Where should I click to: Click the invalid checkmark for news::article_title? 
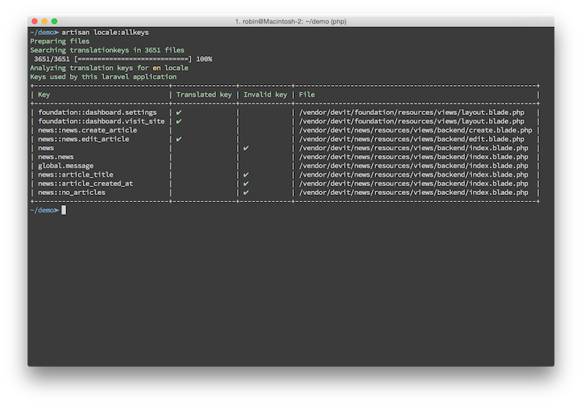[246, 175]
